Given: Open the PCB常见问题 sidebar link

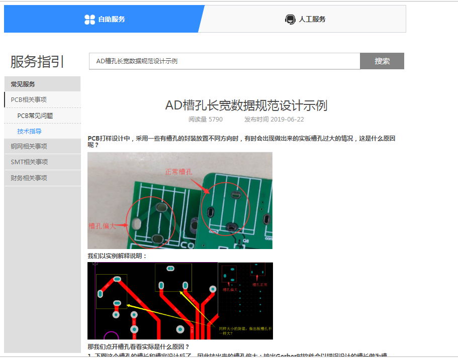Looking at the screenshot, I should click(35, 115).
